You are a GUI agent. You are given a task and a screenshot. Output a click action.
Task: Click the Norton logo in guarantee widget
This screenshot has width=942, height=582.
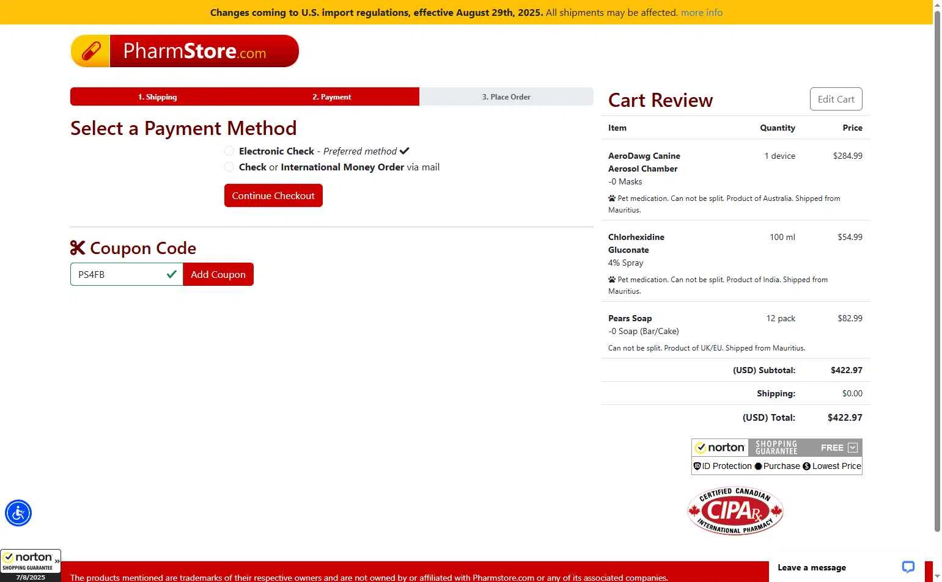pos(720,448)
